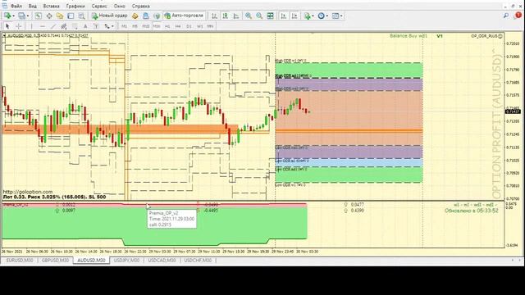This screenshot has height=295, width=525.
Task: Click the Новый ордер button
Action: click(109, 16)
